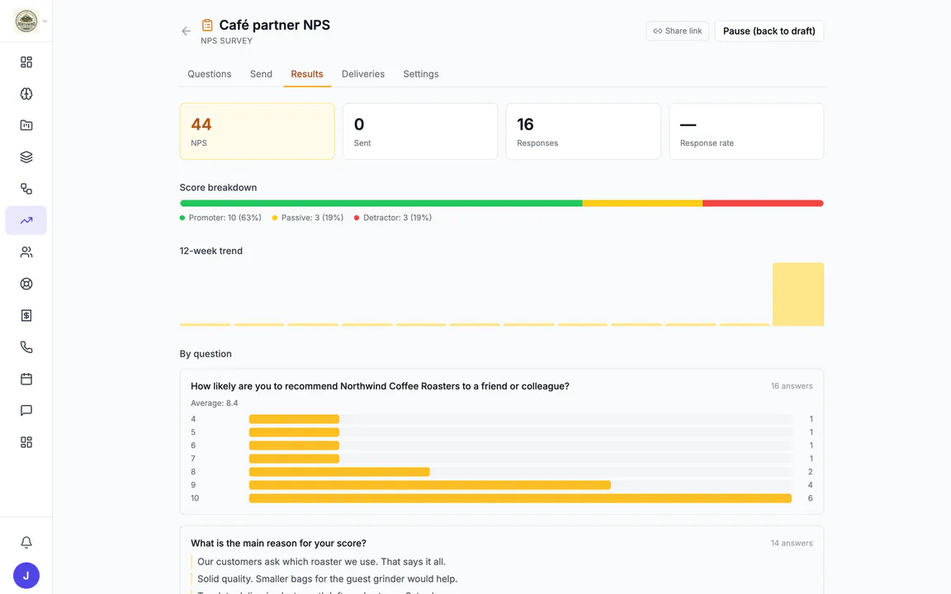Click the 'Café partner NPS' title
The width and height of the screenshot is (951, 594).
(275, 25)
